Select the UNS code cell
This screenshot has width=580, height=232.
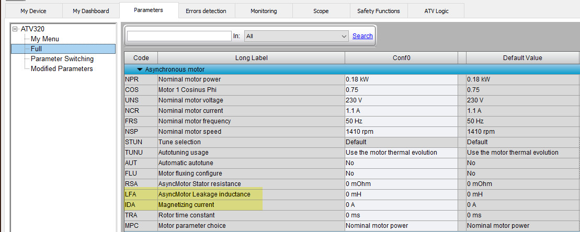coord(141,100)
